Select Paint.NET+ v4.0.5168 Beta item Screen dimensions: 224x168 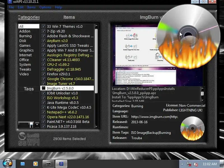pyautogui.click(x=68, y=122)
